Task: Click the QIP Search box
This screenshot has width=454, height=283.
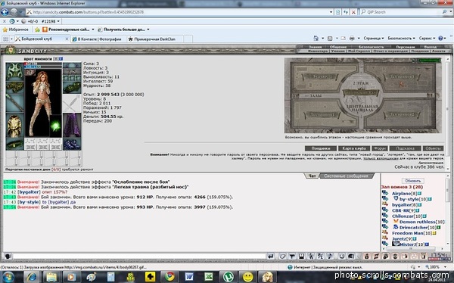Action: tap(403, 12)
